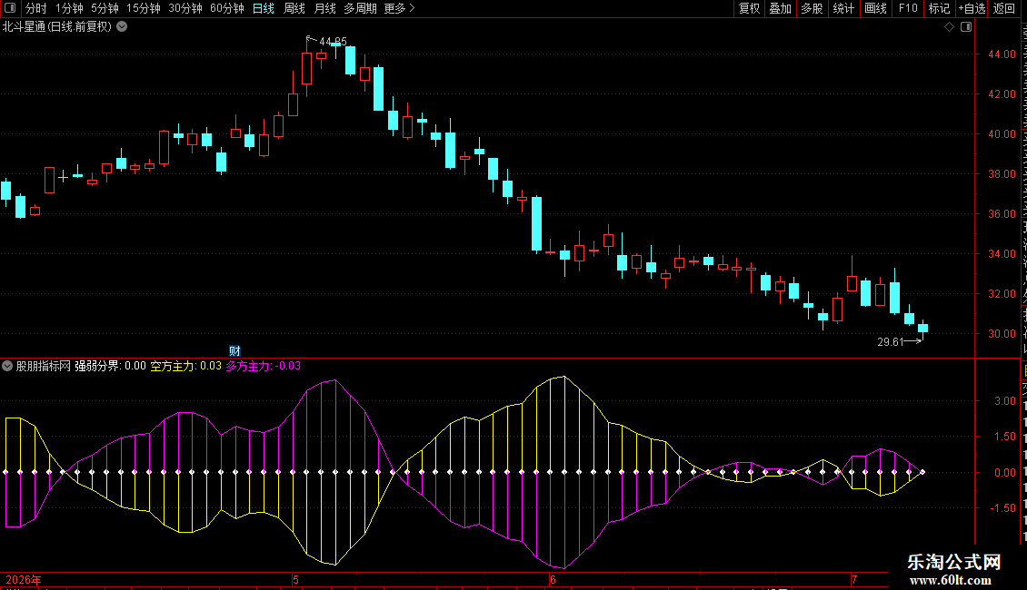The height and width of the screenshot is (590, 1027).
Task: Click the 空方主力: 0.03 value
Action: click(186, 366)
